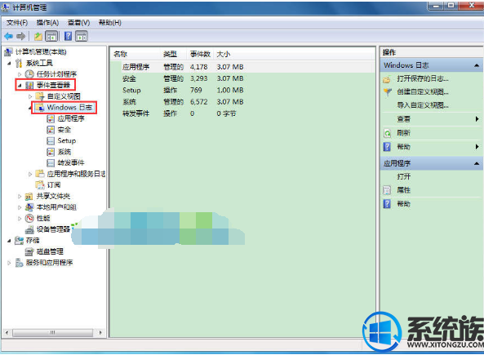Expand the 应用程序和服务日志 node arrow

tap(30, 174)
